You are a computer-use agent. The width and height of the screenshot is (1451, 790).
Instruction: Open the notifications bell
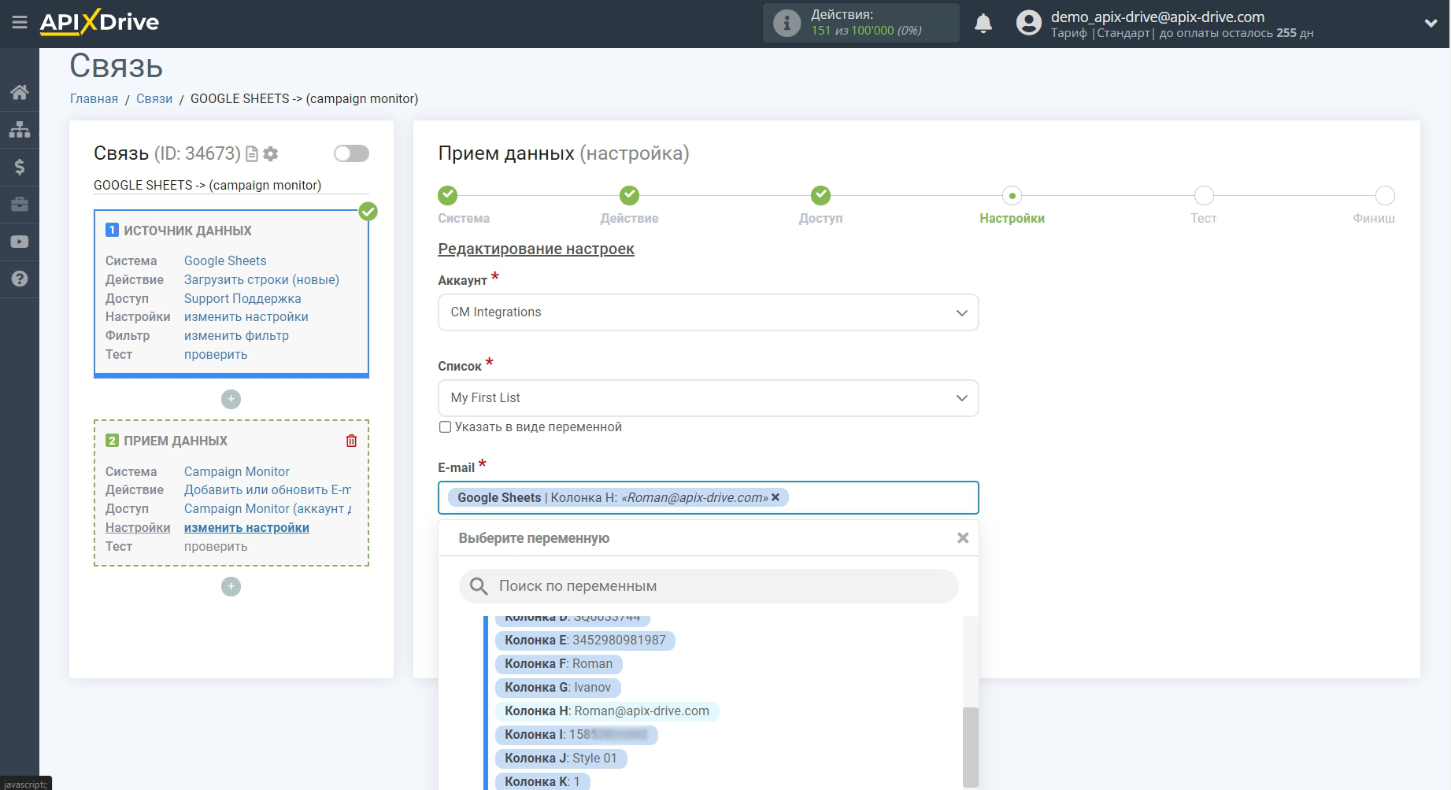coord(983,24)
